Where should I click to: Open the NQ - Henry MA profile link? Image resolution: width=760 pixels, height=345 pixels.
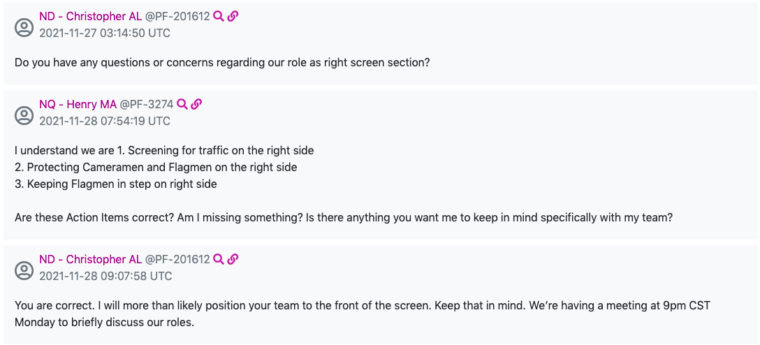[78, 104]
